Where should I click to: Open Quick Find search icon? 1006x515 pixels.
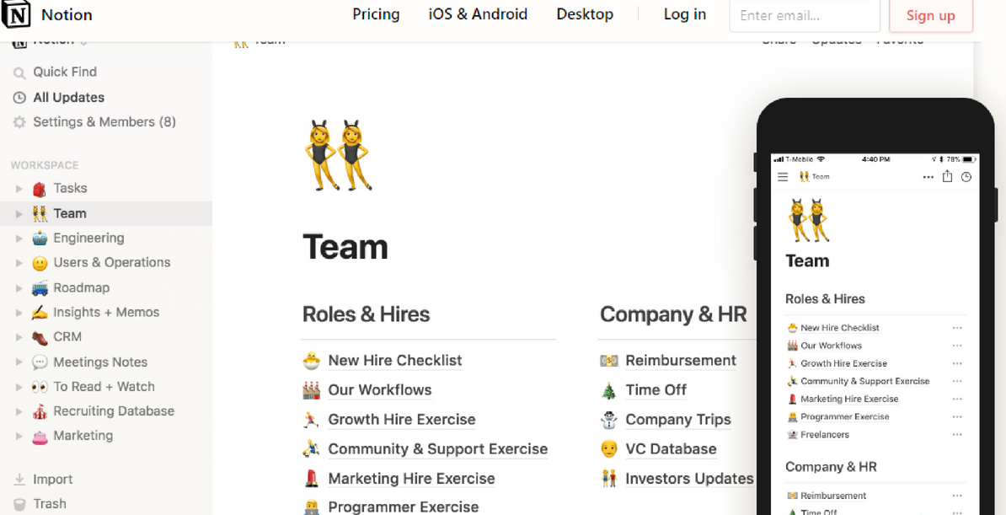coord(20,72)
